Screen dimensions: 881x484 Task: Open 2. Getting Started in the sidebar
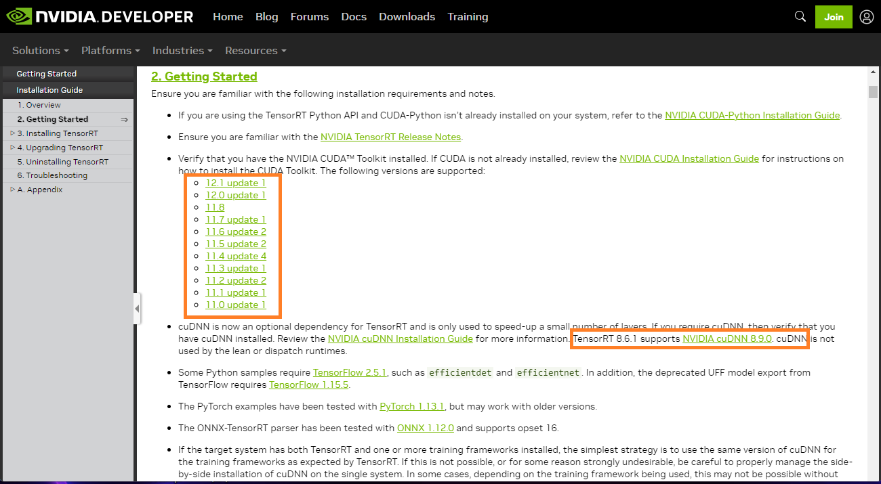(53, 119)
